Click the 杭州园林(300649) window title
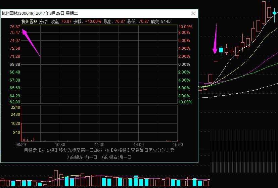Viewport: 278px width, 188px height. point(40,13)
